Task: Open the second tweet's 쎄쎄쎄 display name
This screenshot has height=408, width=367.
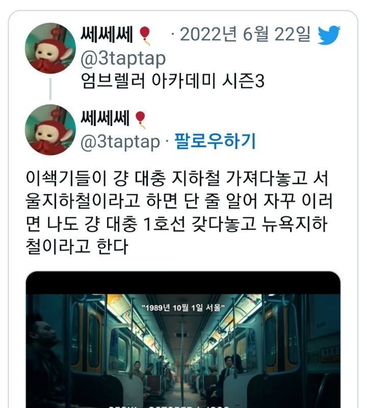Action: tap(104, 118)
